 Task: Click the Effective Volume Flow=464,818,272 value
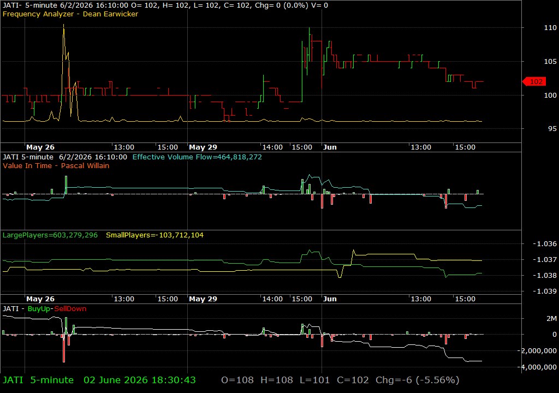pyautogui.click(x=197, y=157)
